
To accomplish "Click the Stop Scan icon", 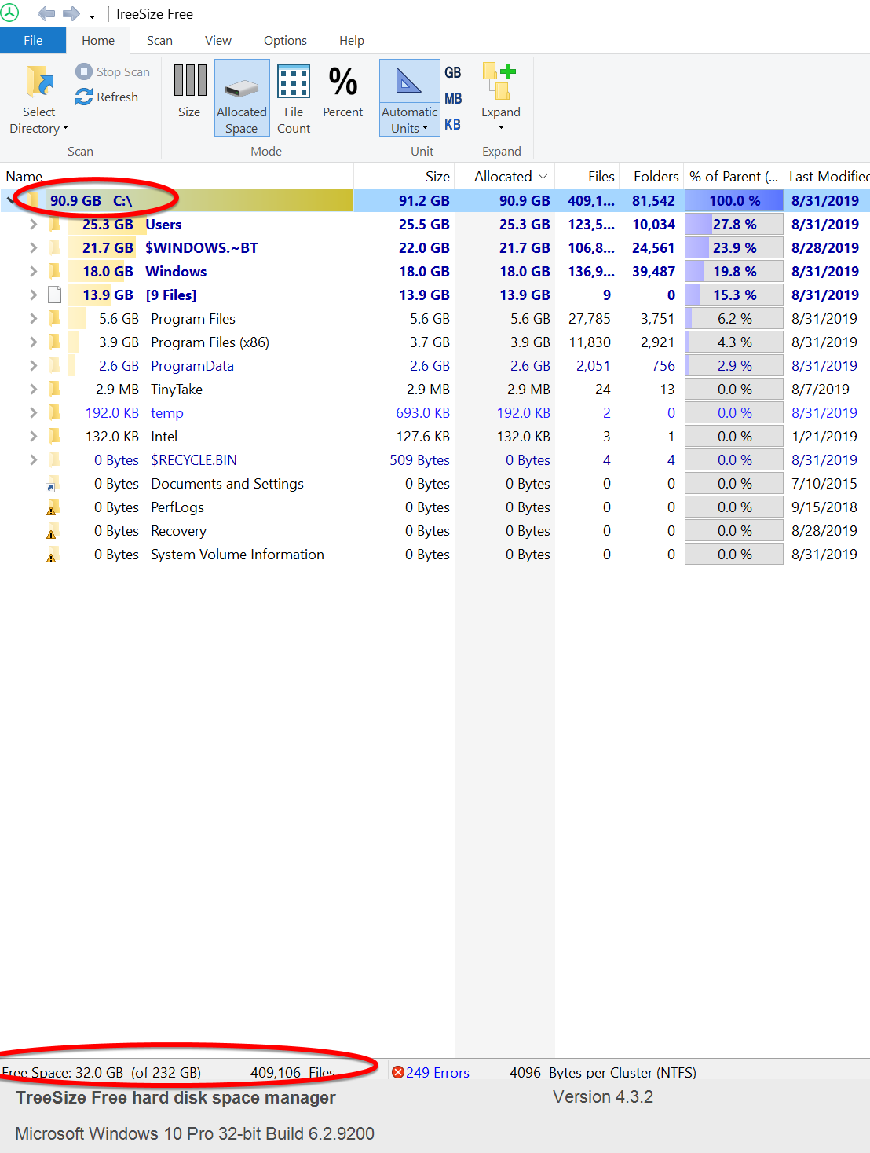I will 84,71.
